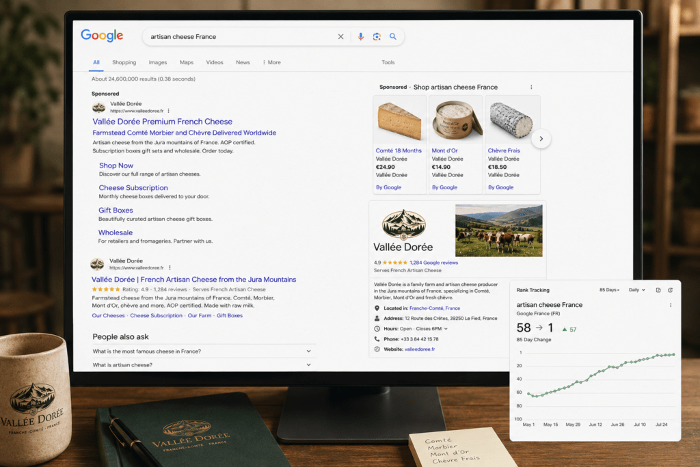Click the first data point on rank chart

528,394
